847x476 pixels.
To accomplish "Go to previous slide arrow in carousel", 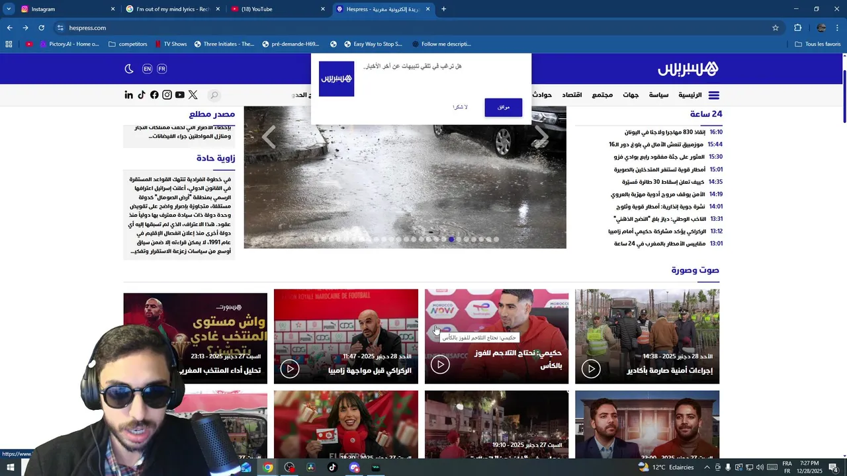I will click(x=269, y=137).
